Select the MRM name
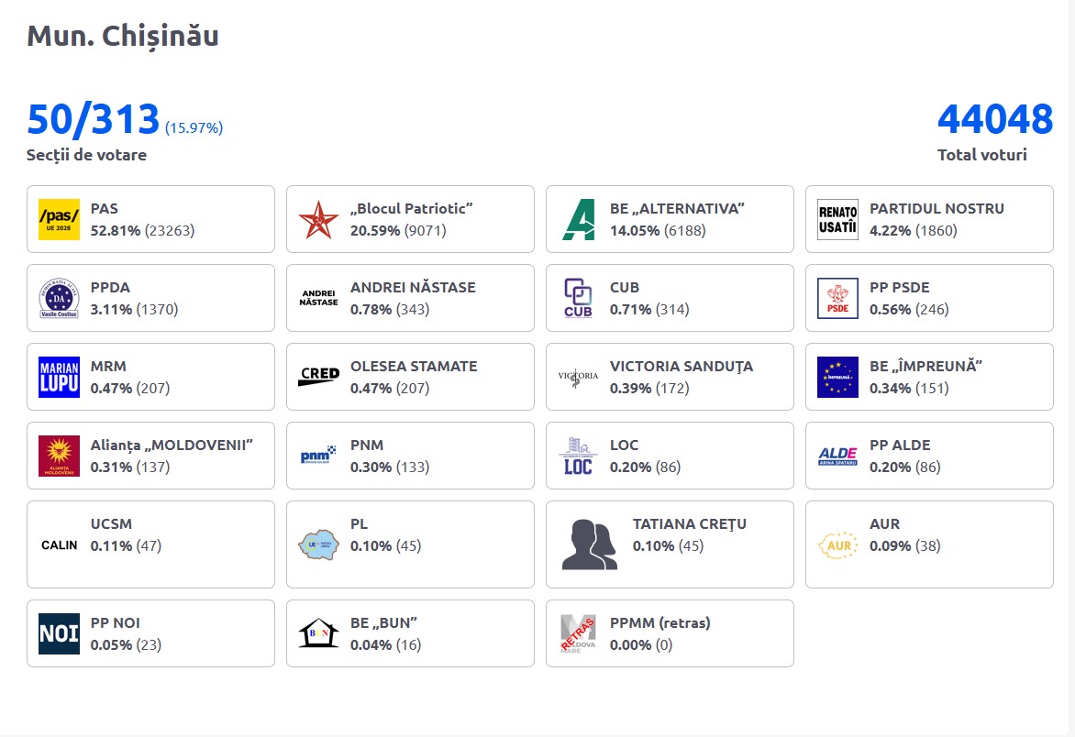 coord(108,366)
